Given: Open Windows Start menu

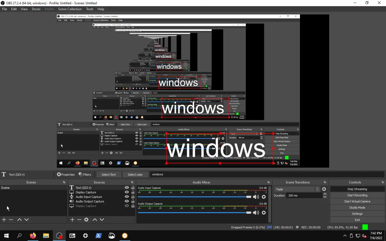Looking at the screenshot, I should coord(6,236).
